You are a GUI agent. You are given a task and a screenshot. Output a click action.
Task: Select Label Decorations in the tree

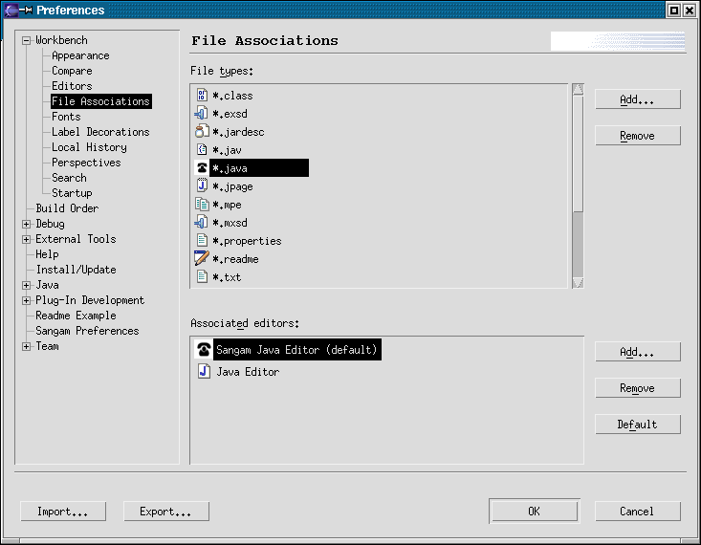[x=100, y=132]
